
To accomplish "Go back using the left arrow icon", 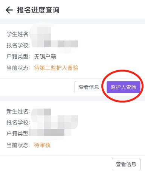I will pos(9,10).
